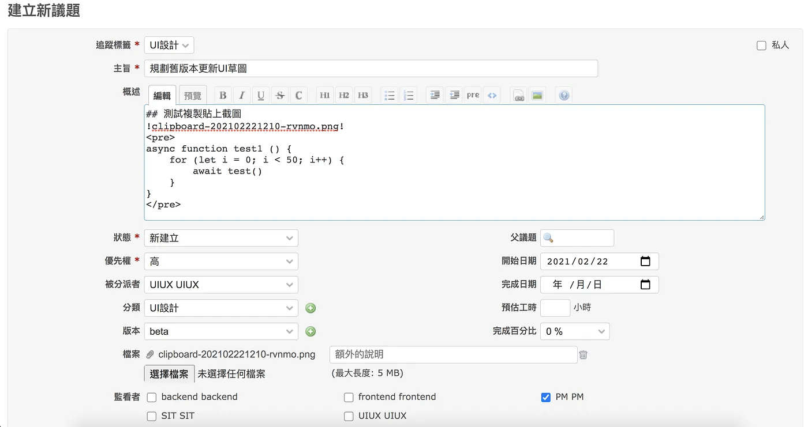The width and height of the screenshot is (808, 427).
Task: Switch to 預覽 preview tab
Action: coord(193,96)
